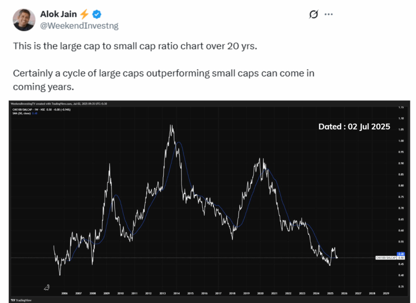Click the 0.50 current price label

(x=401, y=258)
